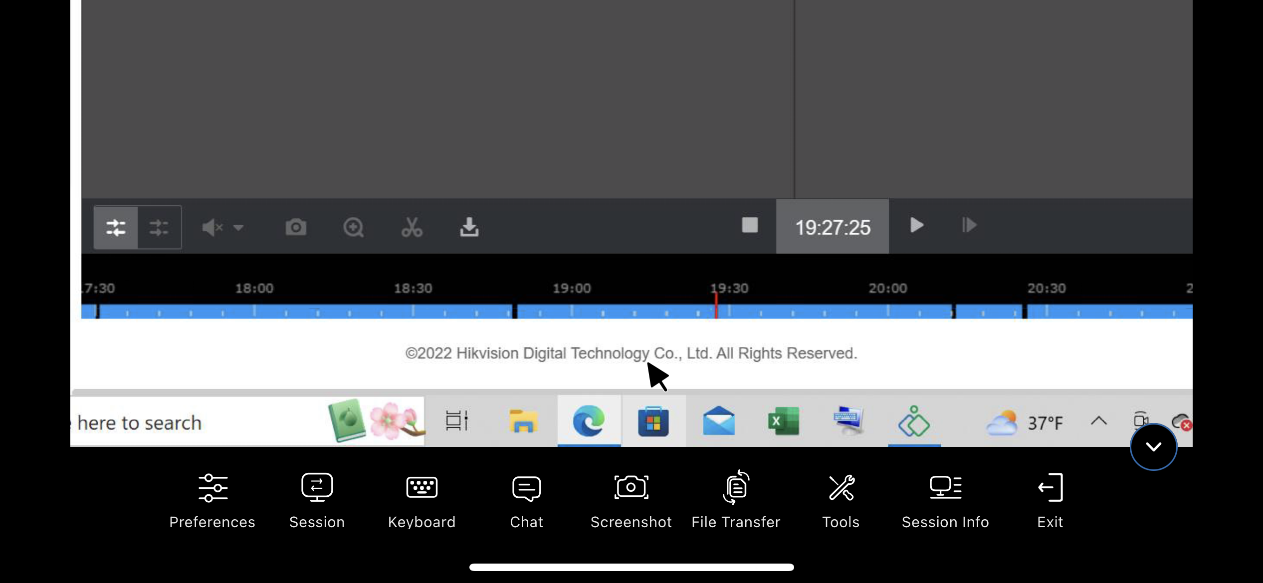This screenshot has width=1263, height=583.
Task: Expand the volume dropdown arrow
Action: 238,228
